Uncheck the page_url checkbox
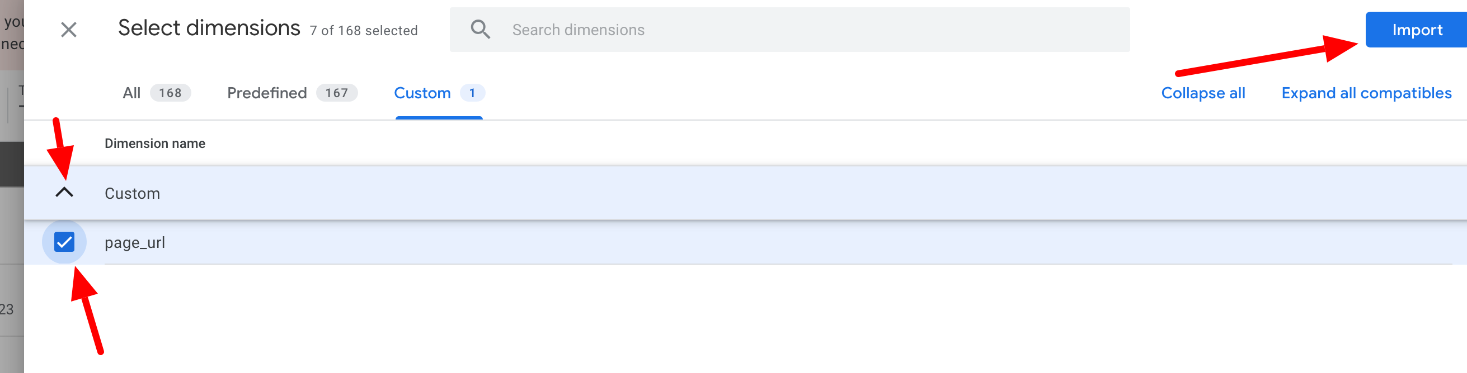 64,242
